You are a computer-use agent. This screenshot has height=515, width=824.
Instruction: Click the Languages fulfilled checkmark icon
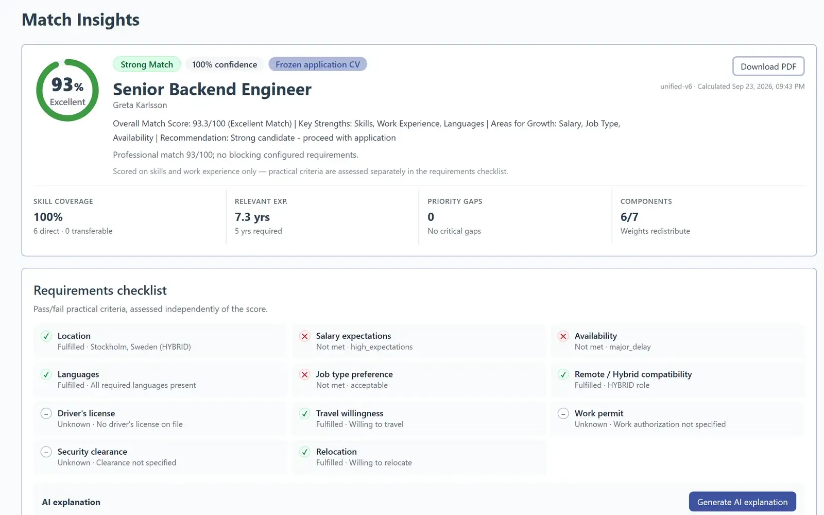pyautogui.click(x=46, y=374)
